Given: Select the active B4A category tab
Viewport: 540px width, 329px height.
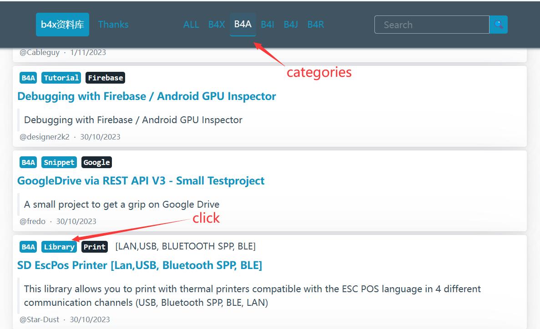Looking at the screenshot, I should (243, 24).
